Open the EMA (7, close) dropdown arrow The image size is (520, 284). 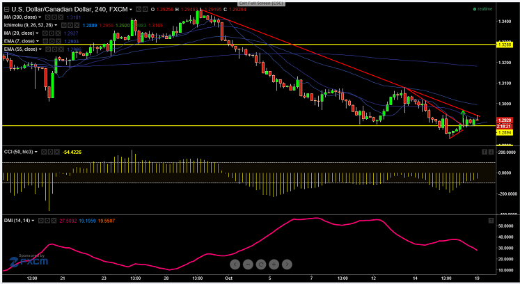(37, 41)
